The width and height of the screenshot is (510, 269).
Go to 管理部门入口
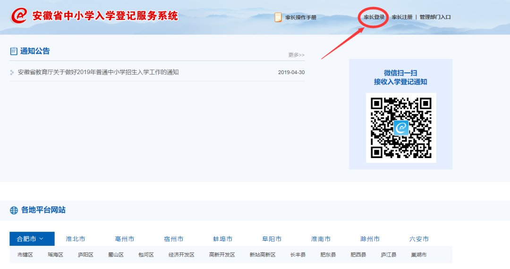click(435, 17)
